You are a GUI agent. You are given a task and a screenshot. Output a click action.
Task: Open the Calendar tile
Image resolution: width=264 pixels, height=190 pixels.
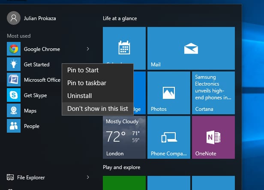coord(124,48)
